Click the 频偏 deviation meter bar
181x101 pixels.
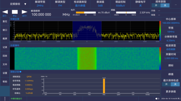126,12
